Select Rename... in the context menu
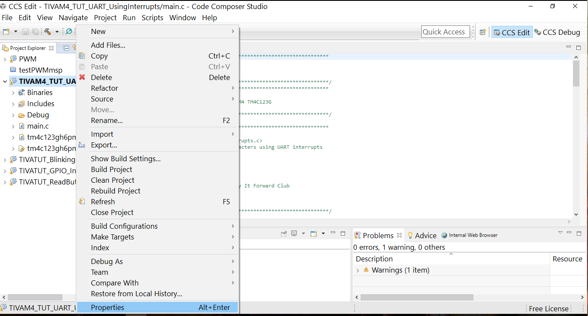This screenshot has height=316, width=588. [157, 120]
